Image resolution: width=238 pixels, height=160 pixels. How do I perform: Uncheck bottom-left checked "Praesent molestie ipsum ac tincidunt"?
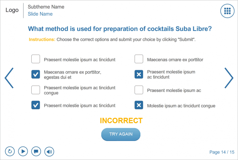pyautogui.click(x=36, y=105)
